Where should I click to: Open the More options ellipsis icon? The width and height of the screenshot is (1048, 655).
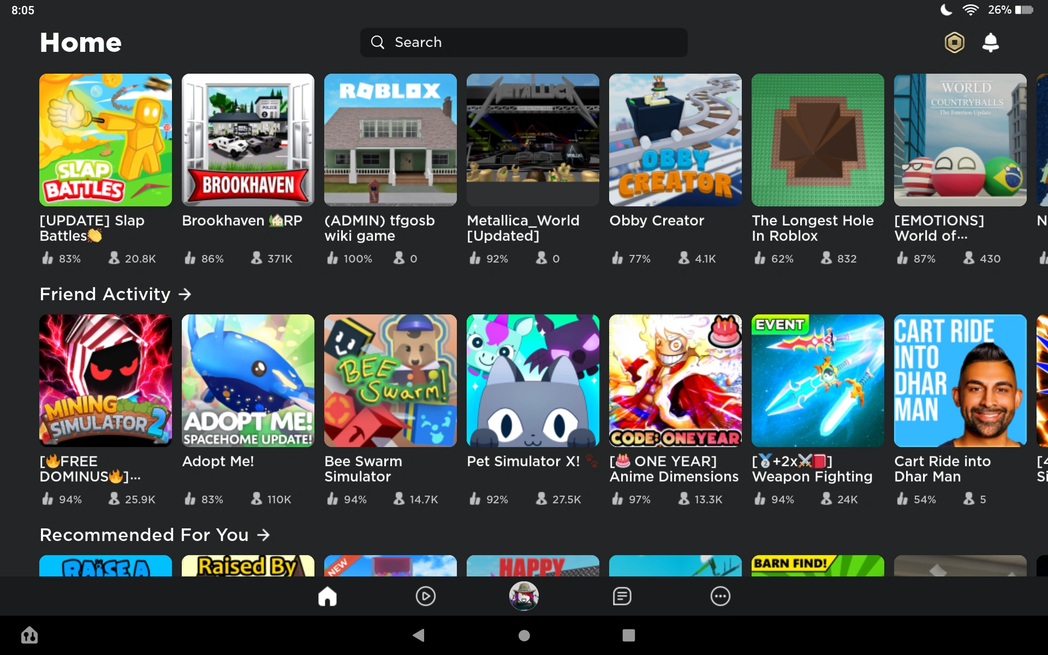click(x=720, y=596)
